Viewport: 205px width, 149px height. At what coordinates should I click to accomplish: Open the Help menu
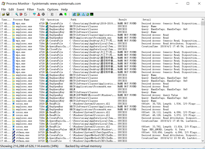point(64,10)
